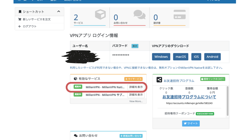
Task: Click the cube icon on the サービス tile
Action: pyautogui.click(x=100, y=14)
